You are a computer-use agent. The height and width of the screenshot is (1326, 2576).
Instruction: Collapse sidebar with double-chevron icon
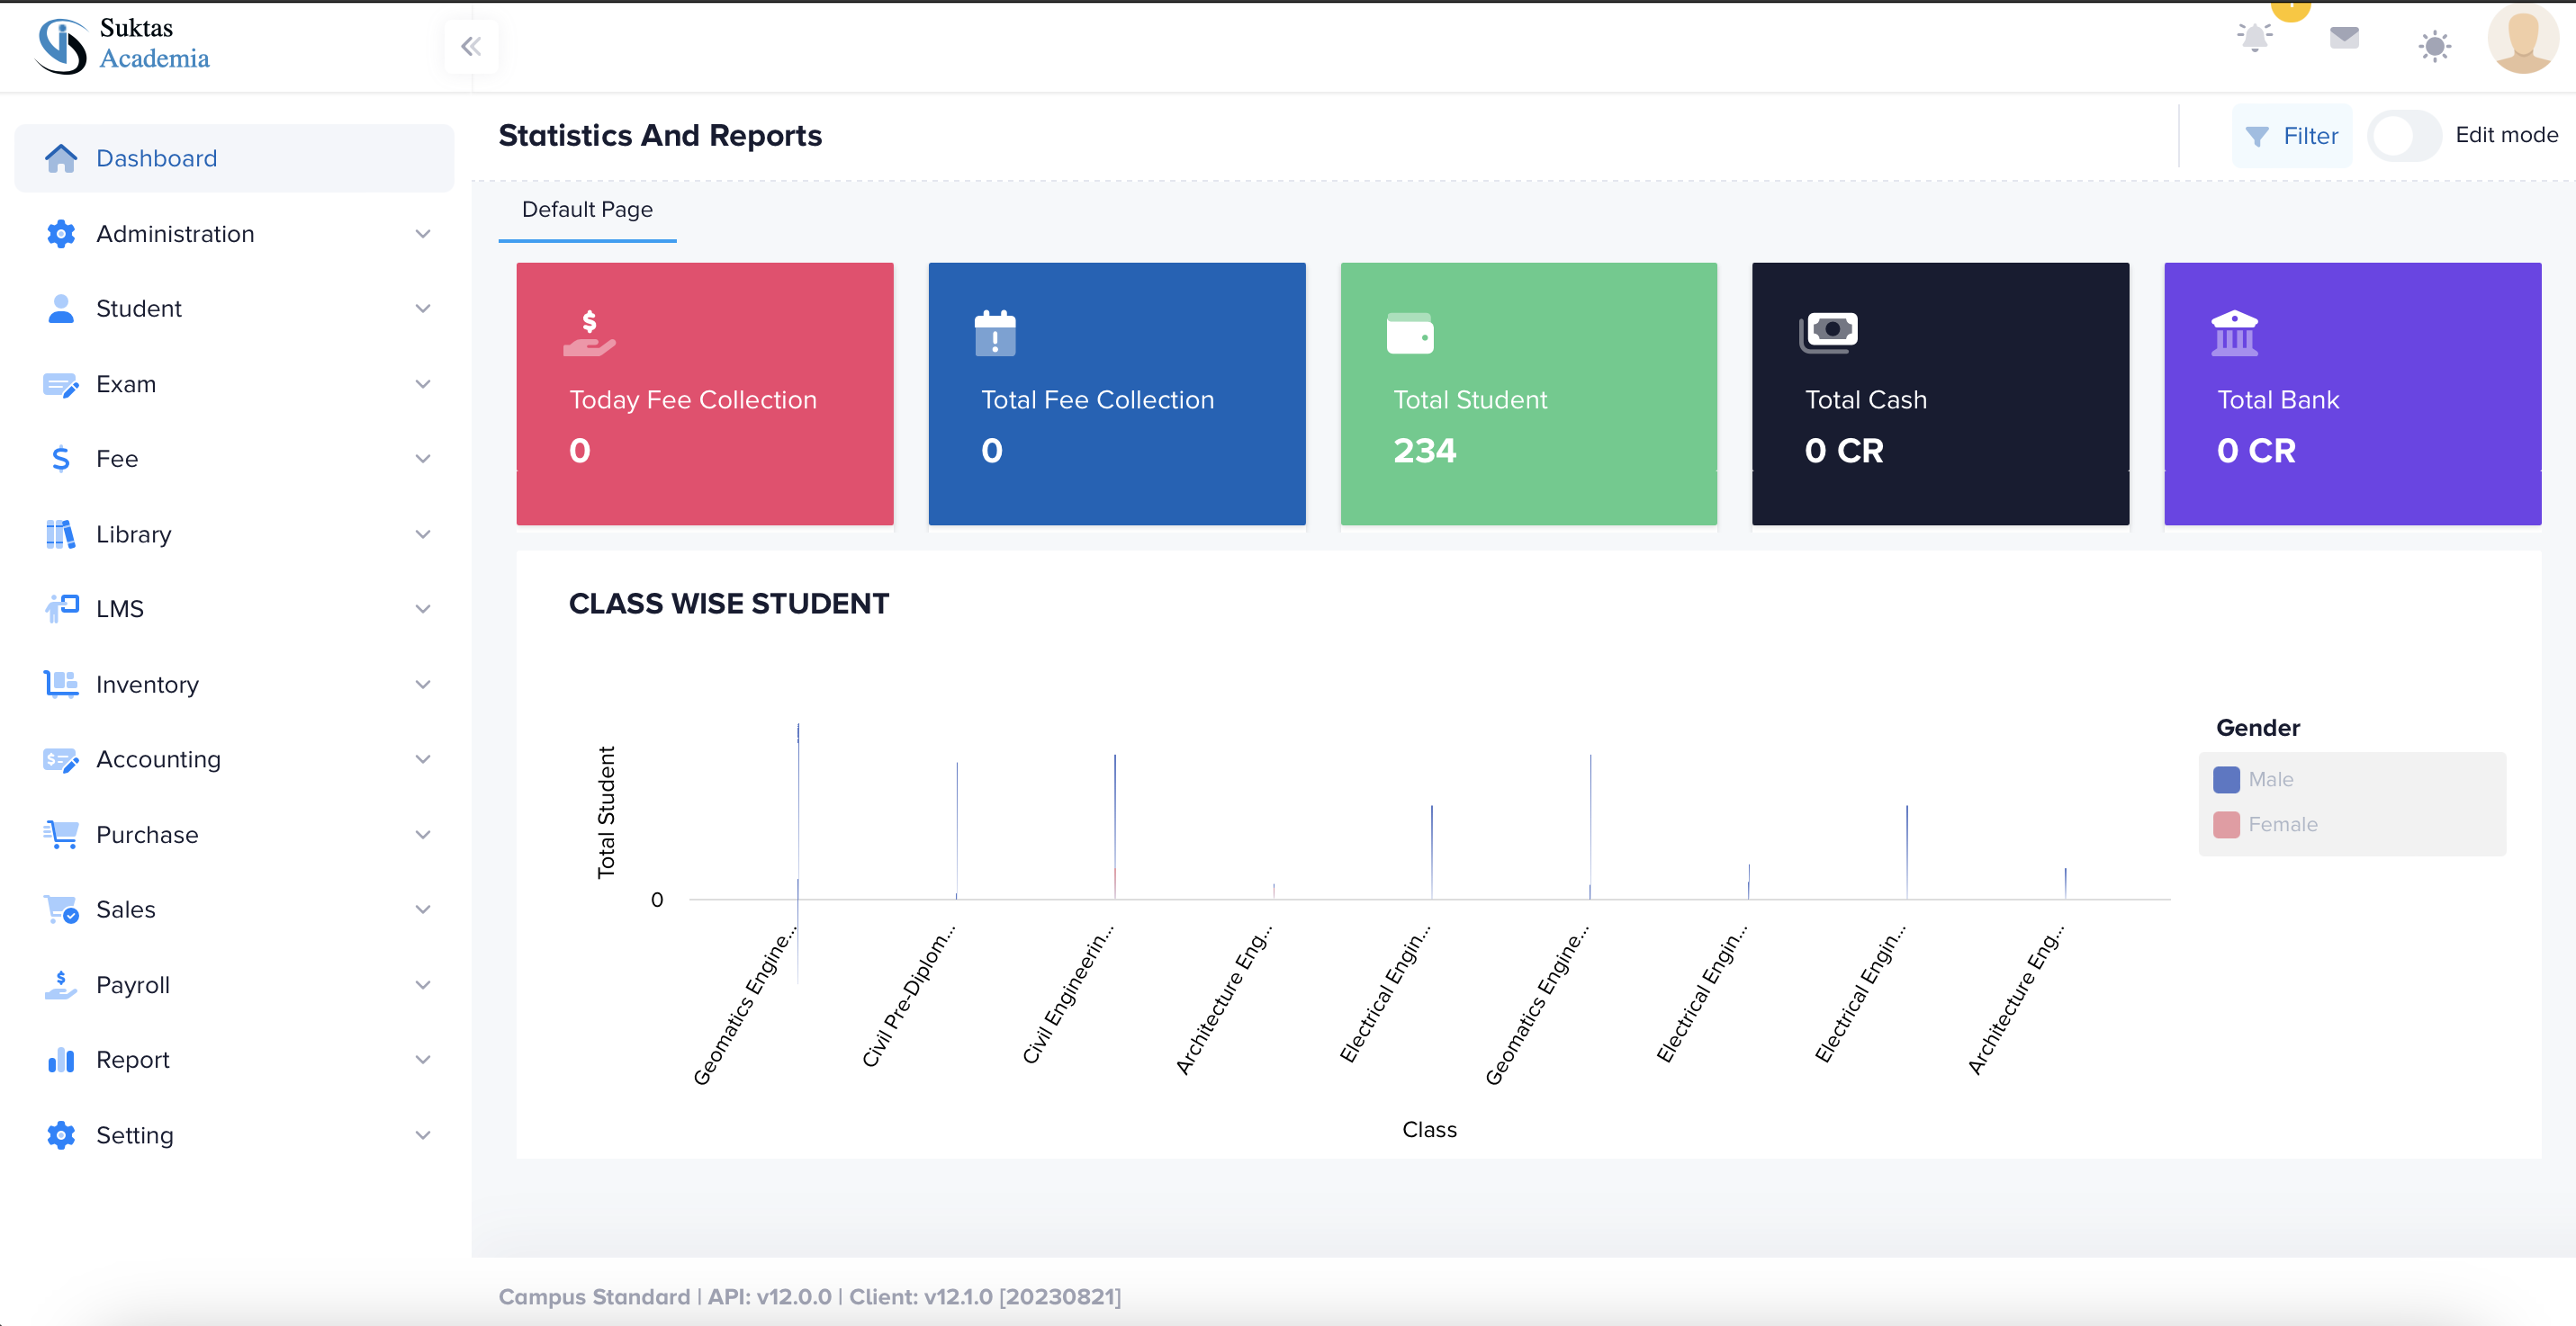[471, 46]
